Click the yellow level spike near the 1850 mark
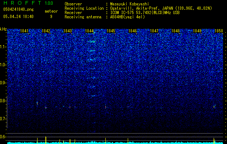227x144 pixels. click(x=214, y=141)
